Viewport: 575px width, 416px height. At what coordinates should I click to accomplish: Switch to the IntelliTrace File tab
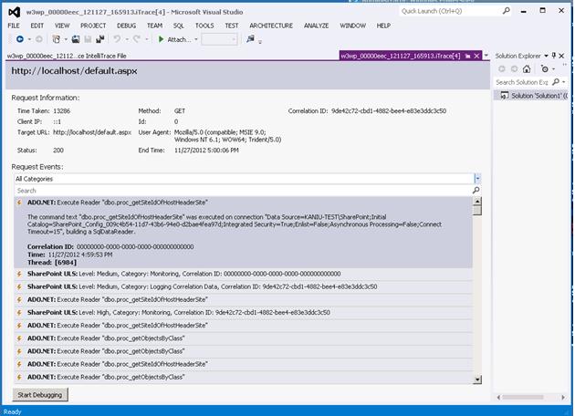tap(67, 56)
